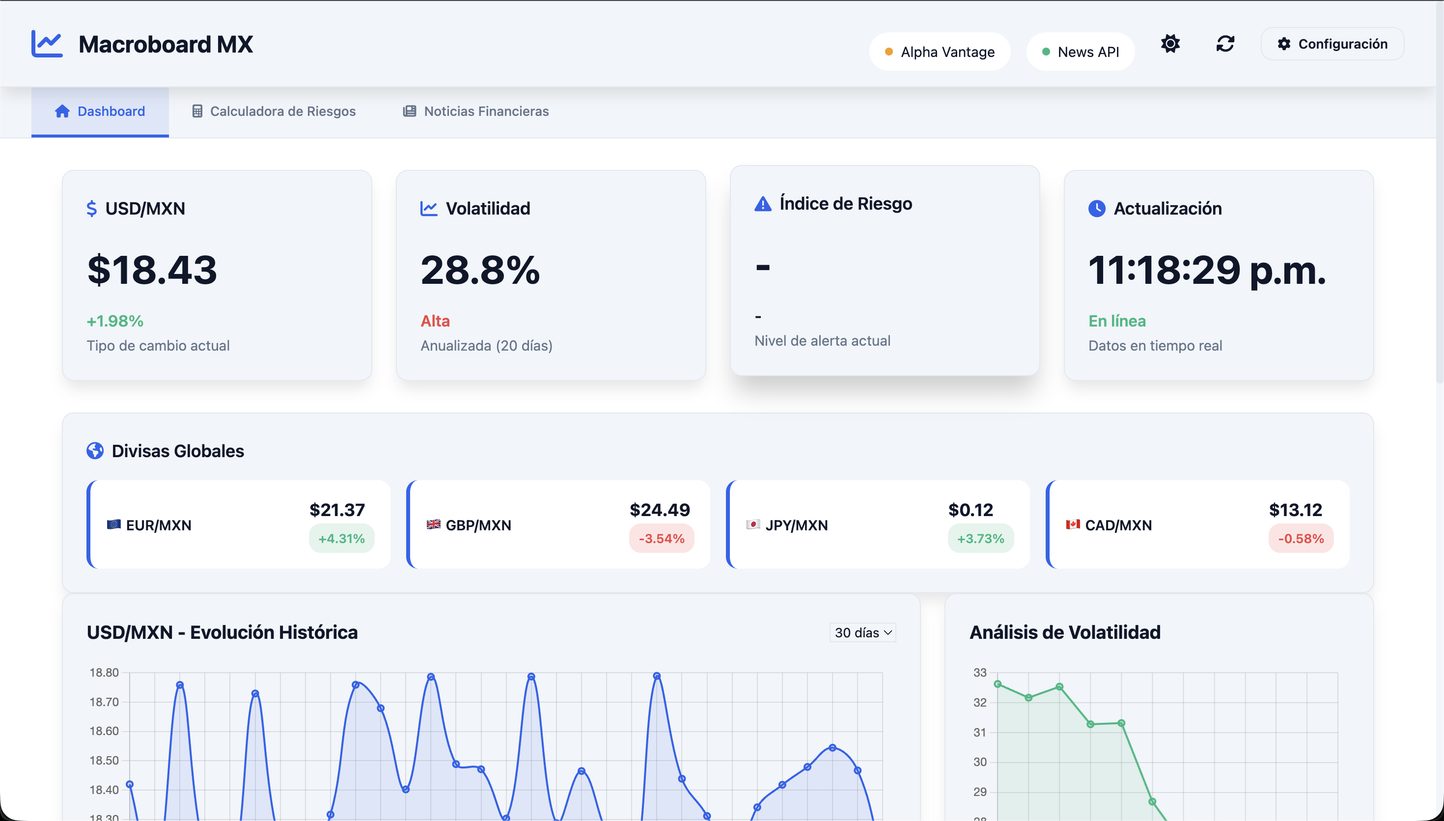
Task: Click the Actualización clock icon
Action: tap(1096, 209)
